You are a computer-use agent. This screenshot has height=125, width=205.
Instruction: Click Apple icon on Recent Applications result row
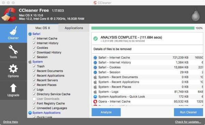point(95,82)
